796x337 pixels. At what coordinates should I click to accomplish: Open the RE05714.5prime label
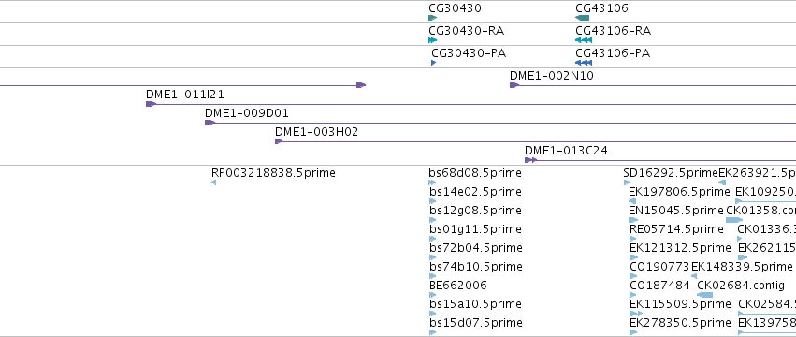tap(676, 229)
